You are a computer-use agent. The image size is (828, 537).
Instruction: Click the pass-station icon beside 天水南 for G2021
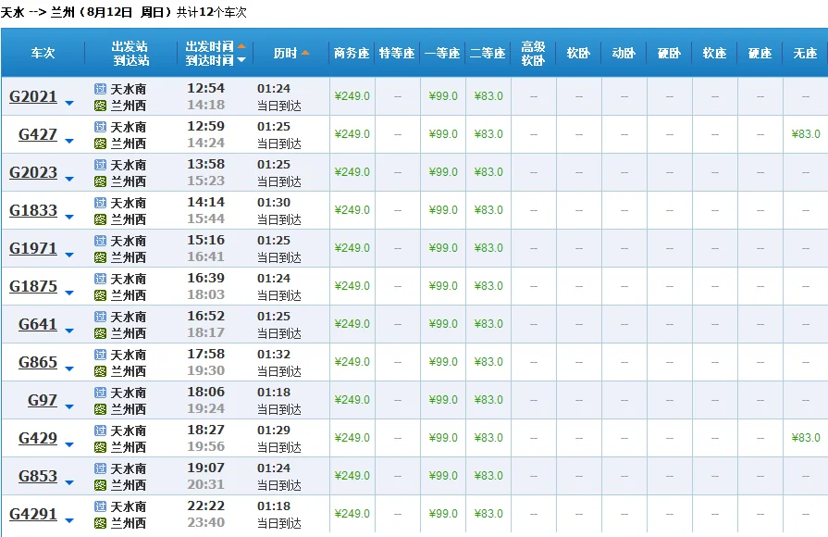[x=98, y=88]
